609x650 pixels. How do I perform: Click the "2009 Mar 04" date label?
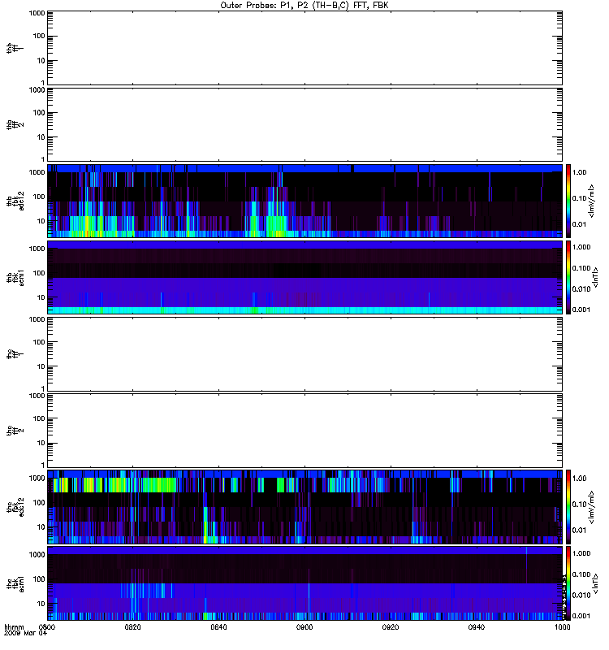(x=26, y=634)
